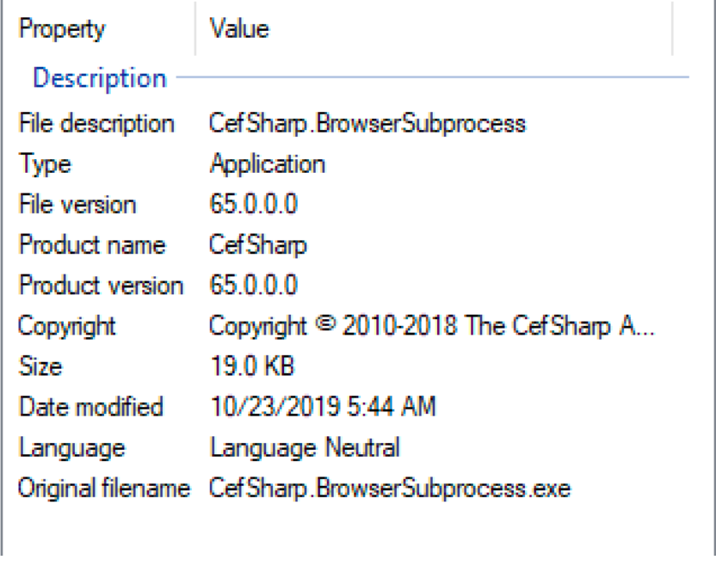Select the CefSharp.BrowserSubprocess description value

367,124
